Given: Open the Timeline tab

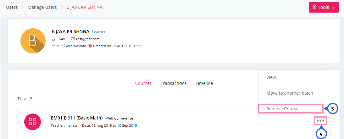Looking at the screenshot, I should [x=204, y=83].
